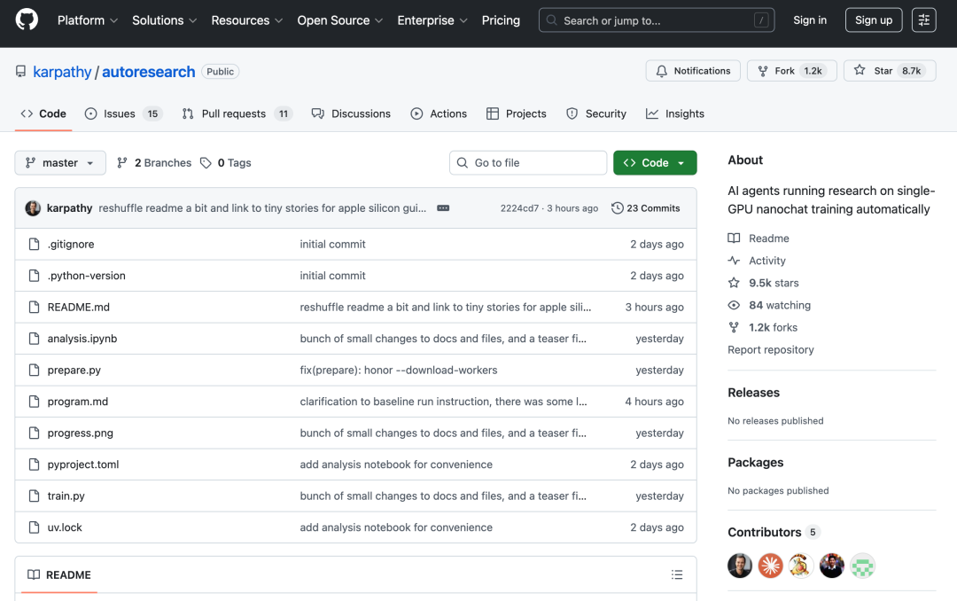This screenshot has height=601, width=957.
Task: Expand the green Code dropdown button
Action: [655, 163]
